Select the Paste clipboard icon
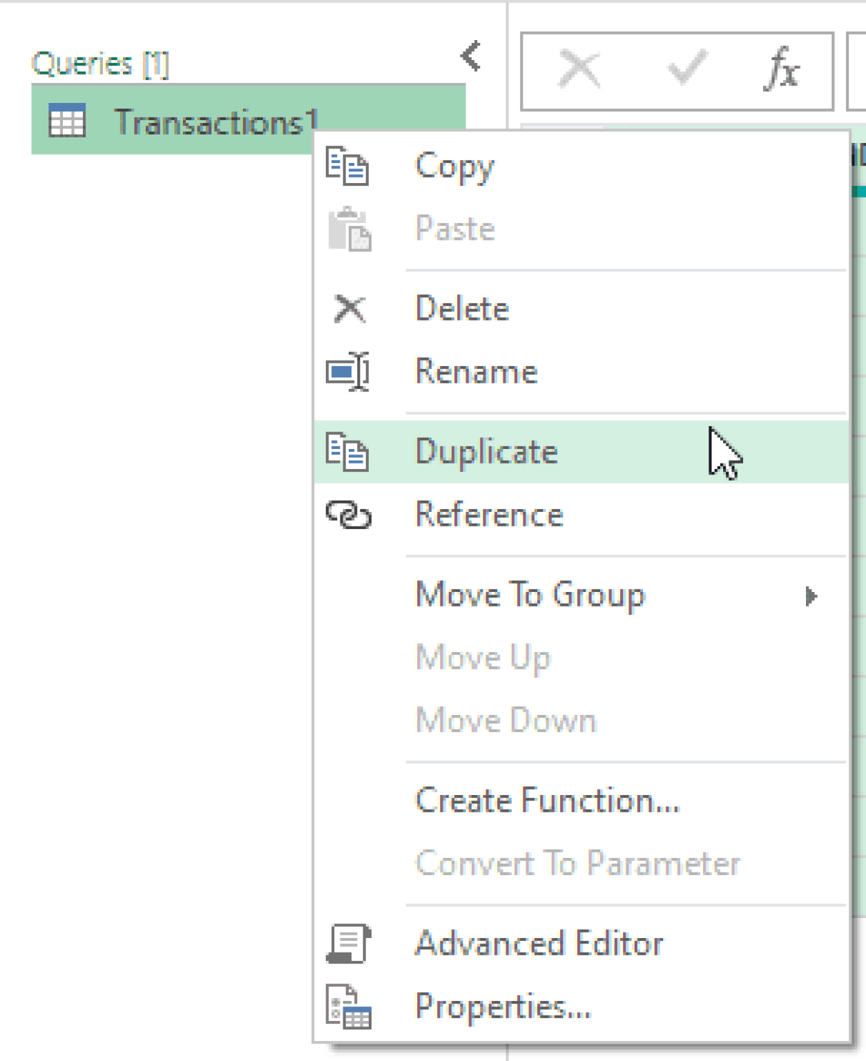The image size is (866, 1061). click(x=349, y=230)
